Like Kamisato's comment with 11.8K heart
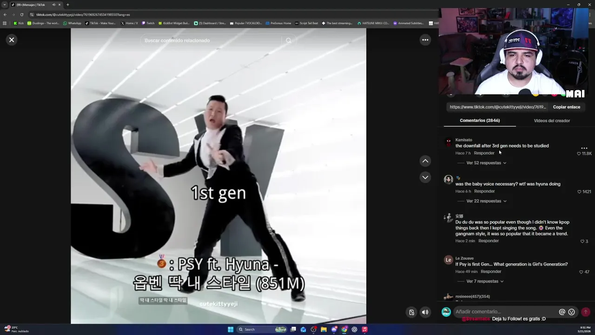Image resolution: width=595 pixels, height=335 pixels. click(x=579, y=154)
